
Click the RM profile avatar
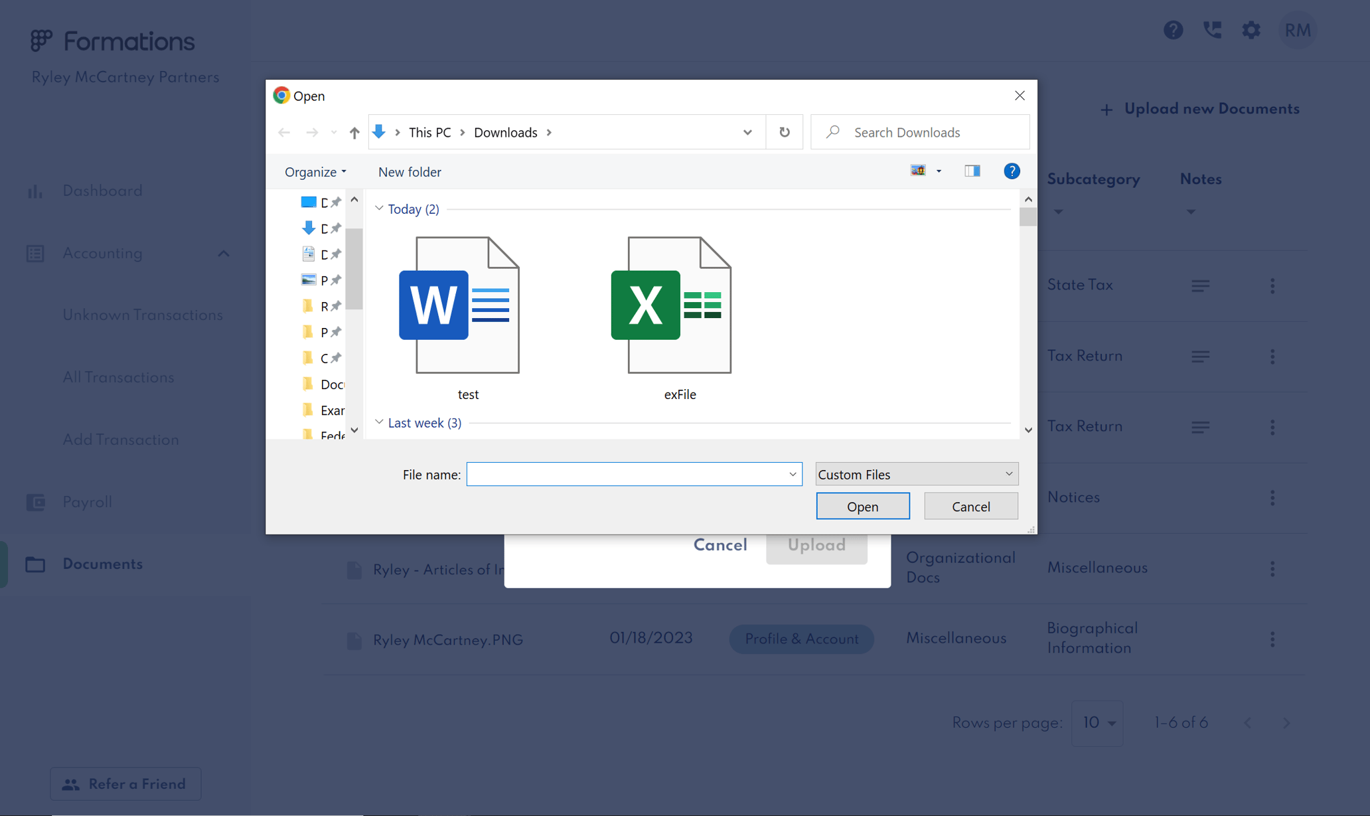point(1297,30)
